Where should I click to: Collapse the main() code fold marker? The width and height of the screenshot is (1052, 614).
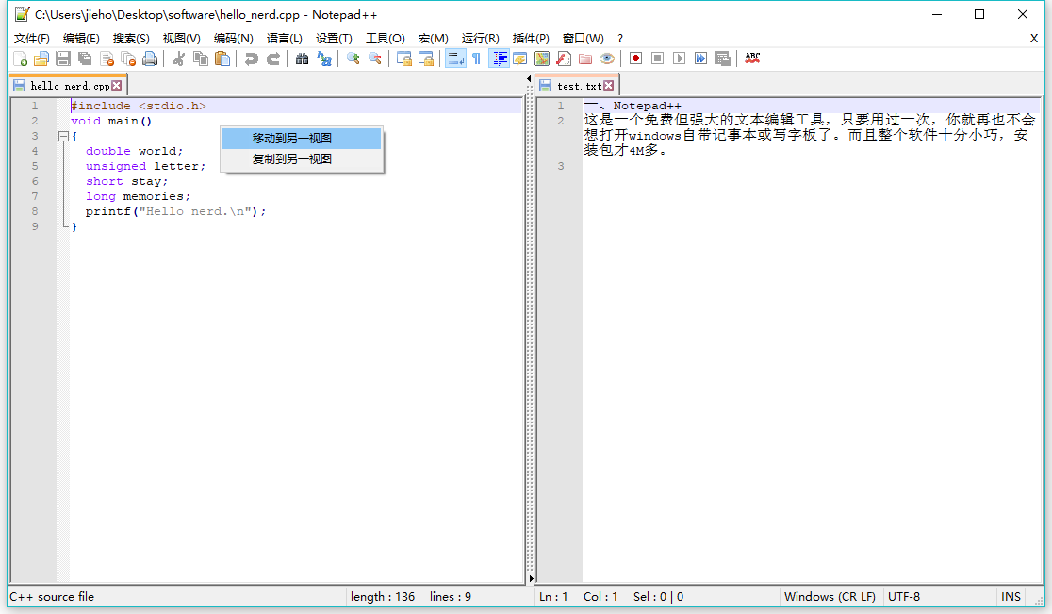pyautogui.click(x=64, y=135)
